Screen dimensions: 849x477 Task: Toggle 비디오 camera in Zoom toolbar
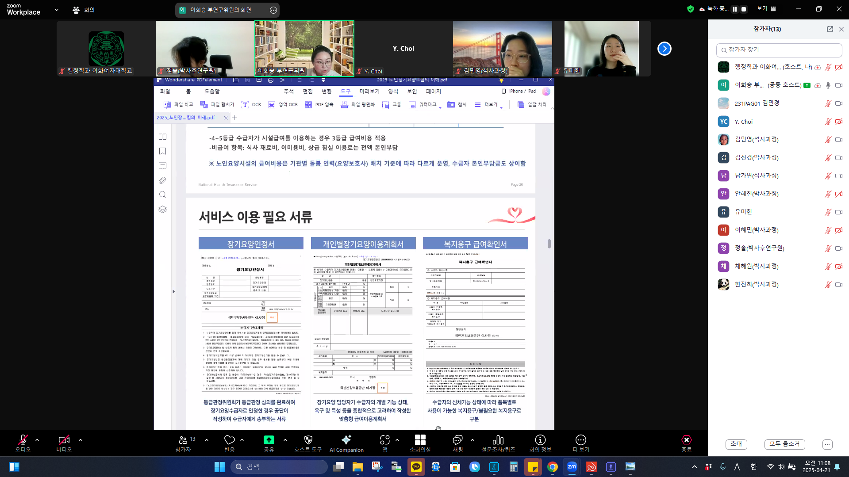coord(64,443)
